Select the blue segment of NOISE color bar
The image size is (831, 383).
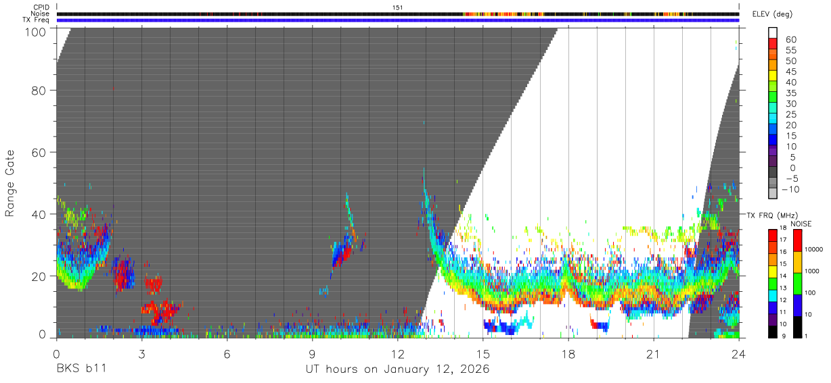[x=796, y=305]
